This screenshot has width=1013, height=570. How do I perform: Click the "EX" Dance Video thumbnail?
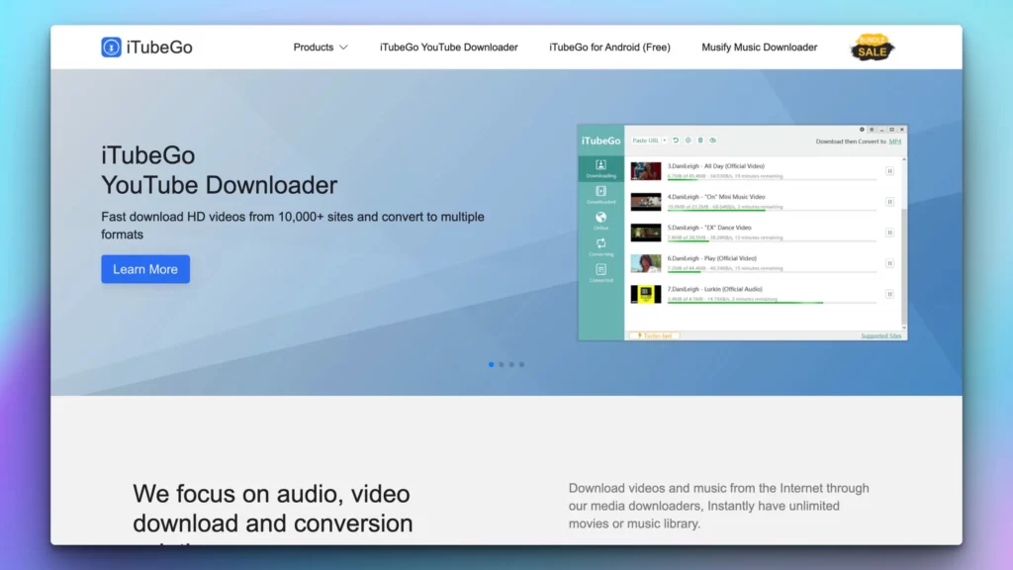(x=646, y=233)
